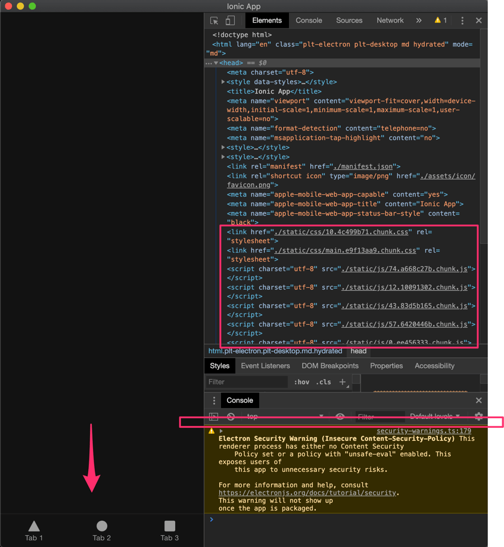Click the Elements panel vertical scrollbar

pyautogui.click(x=484, y=136)
